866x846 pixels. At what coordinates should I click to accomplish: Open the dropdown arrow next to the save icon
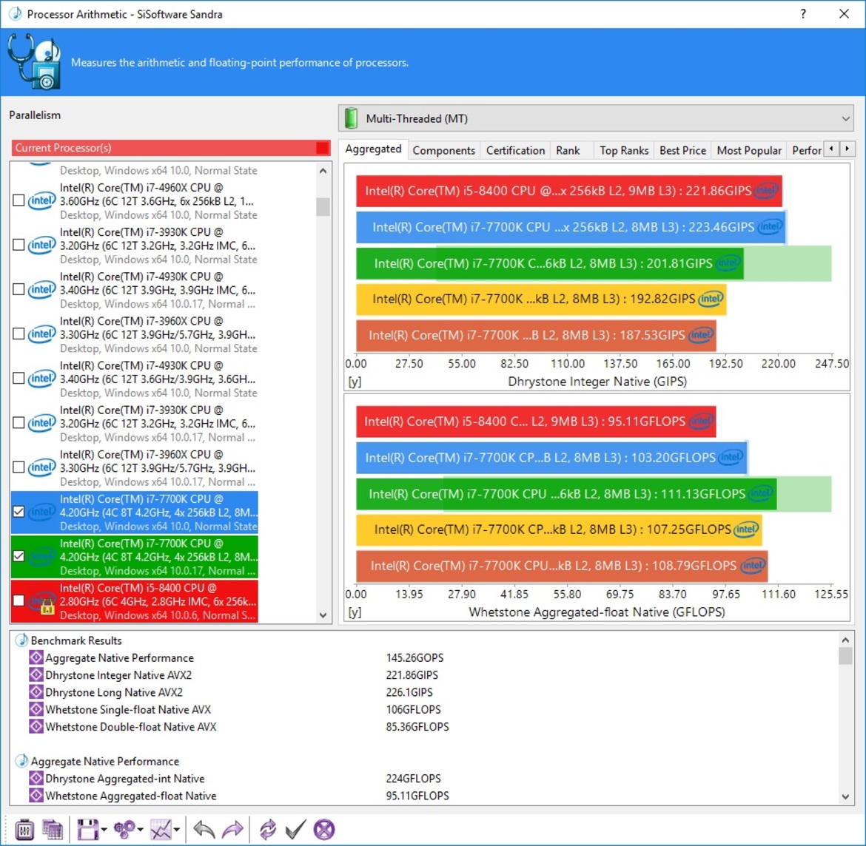[x=104, y=830]
